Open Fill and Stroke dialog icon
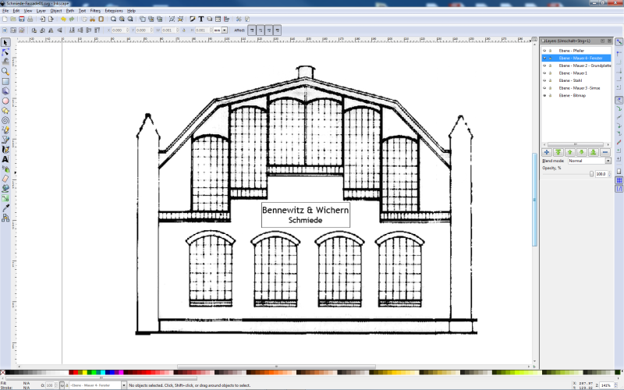 point(193,19)
